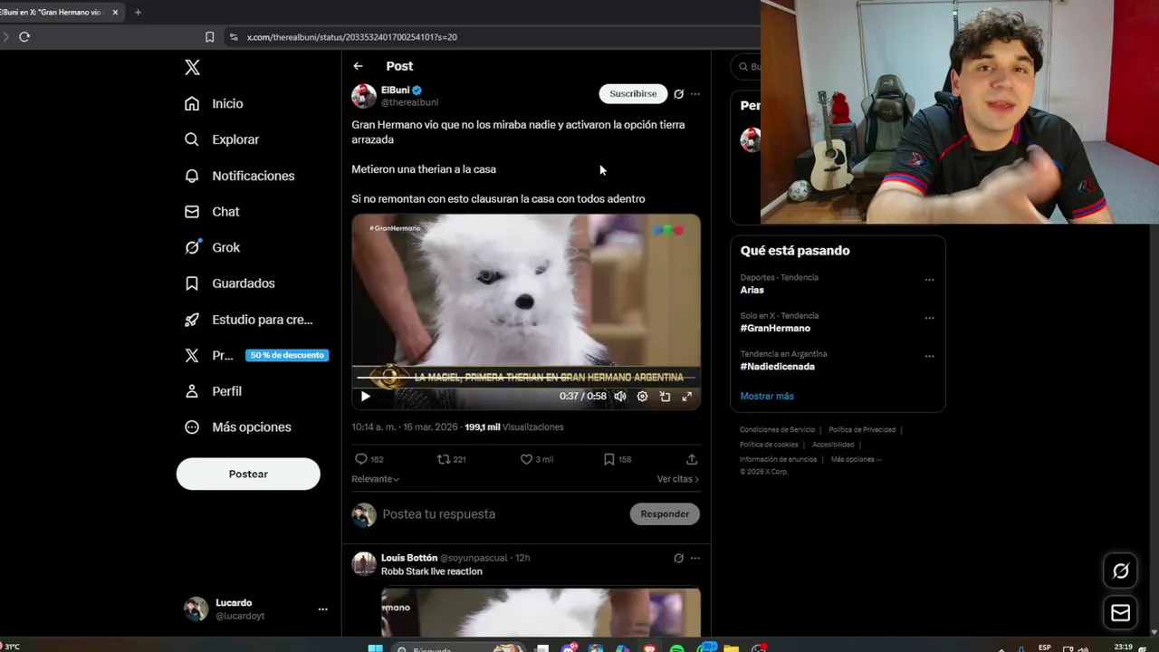This screenshot has height=652, width=1159.
Task: Open Louis Bottón name link
Action: 409,558
